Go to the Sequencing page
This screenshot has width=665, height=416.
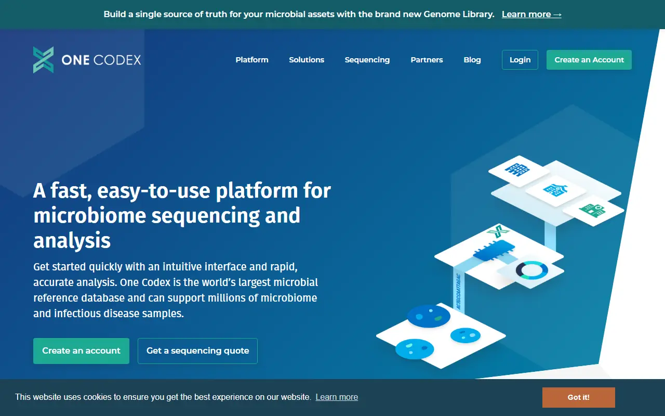pyautogui.click(x=367, y=60)
